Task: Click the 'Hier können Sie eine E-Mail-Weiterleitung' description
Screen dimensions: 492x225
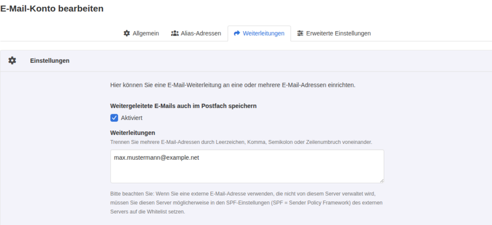Action: click(233, 85)
